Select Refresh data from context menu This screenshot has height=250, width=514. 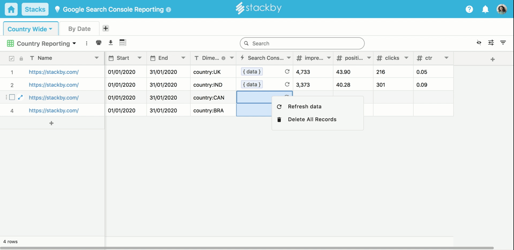point(304,107)
